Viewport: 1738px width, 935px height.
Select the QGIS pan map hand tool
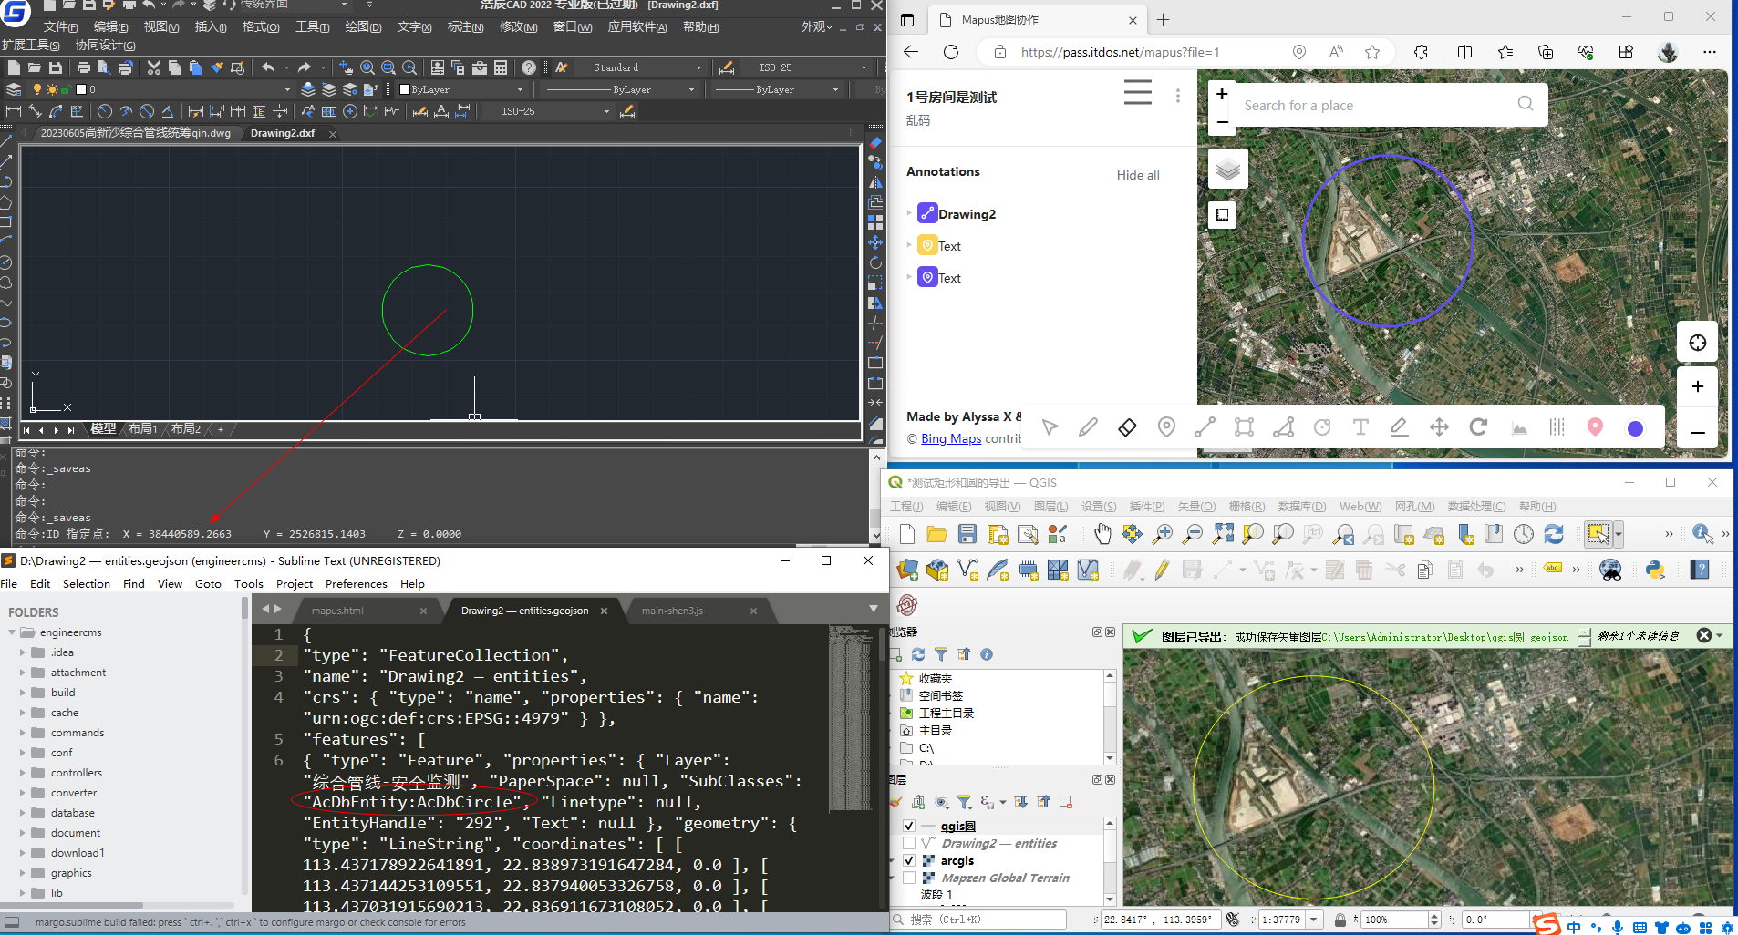(1102, 534)
